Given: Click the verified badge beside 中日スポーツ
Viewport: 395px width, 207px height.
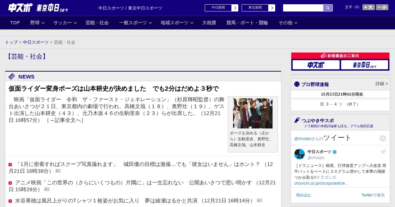Looking at the screenshot, I should pyautogui.click(x=335, y=152).
